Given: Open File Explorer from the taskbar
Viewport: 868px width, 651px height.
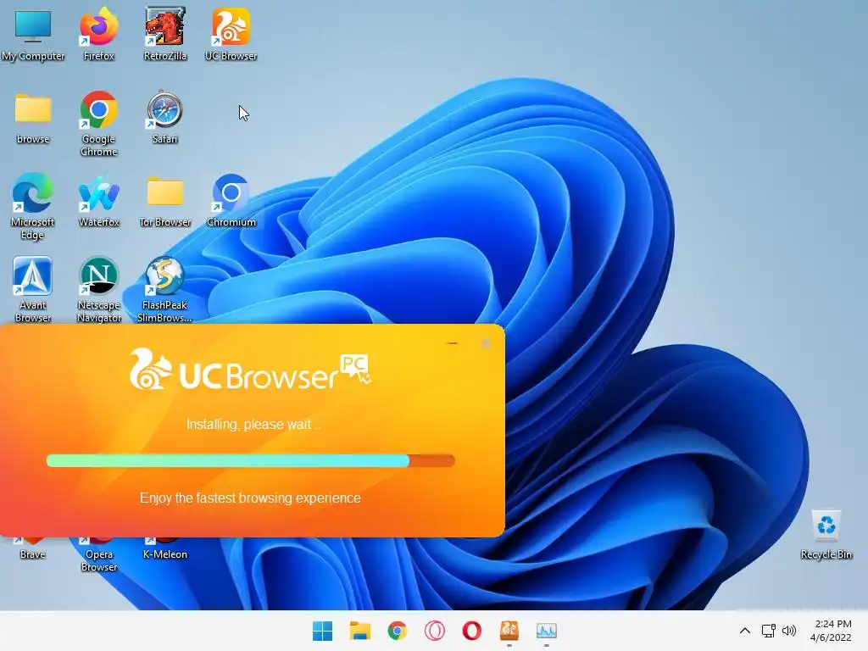Looking at the screenshot, I should [x=359, y=631].
